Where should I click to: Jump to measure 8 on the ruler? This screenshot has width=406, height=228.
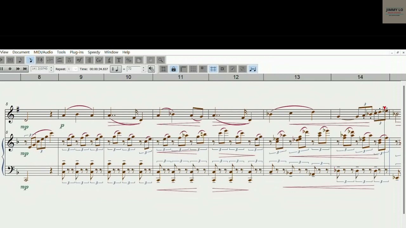click(x=39, y=77)
